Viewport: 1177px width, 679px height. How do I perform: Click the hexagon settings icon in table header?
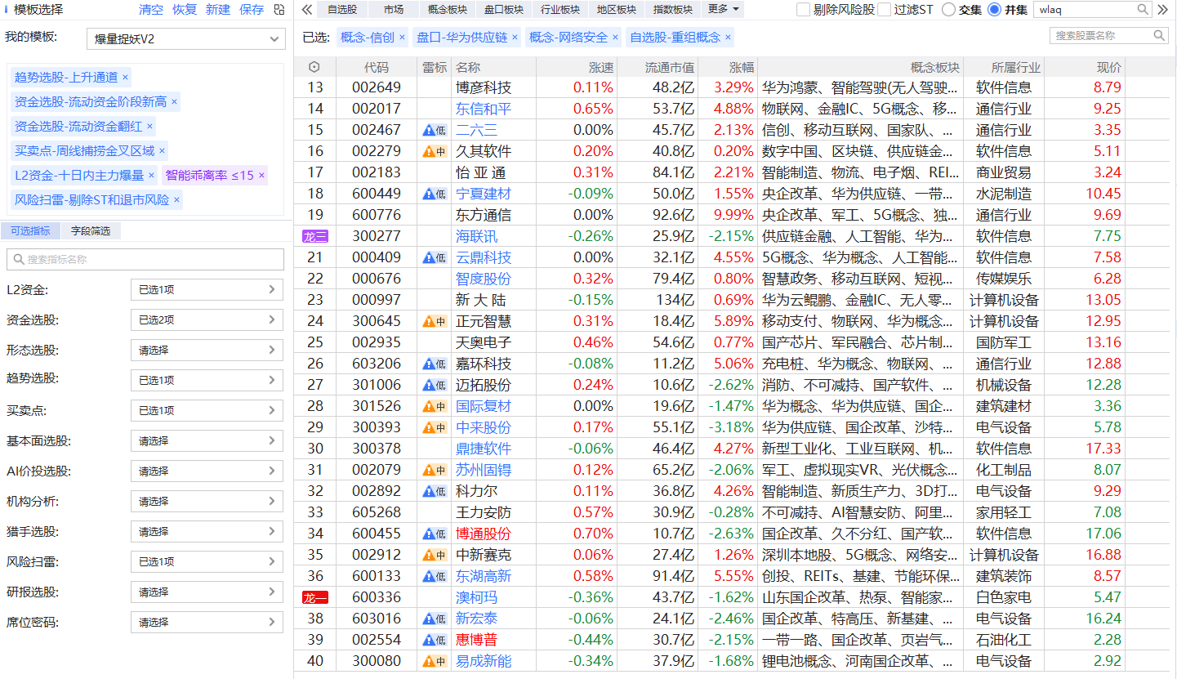(x=314, y=67)
